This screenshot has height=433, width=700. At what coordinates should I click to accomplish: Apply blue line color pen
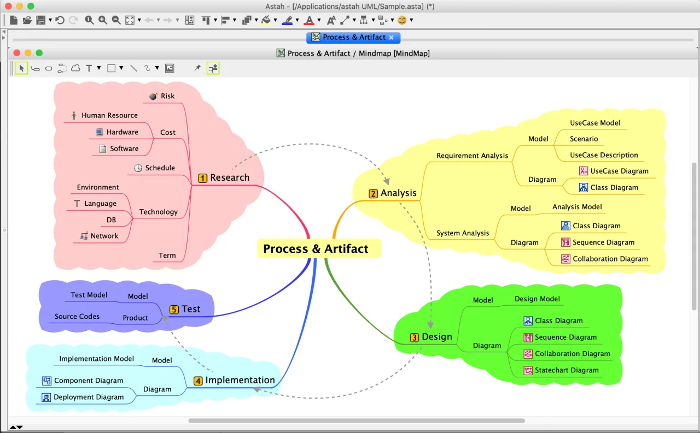click(x=287, y=20)
